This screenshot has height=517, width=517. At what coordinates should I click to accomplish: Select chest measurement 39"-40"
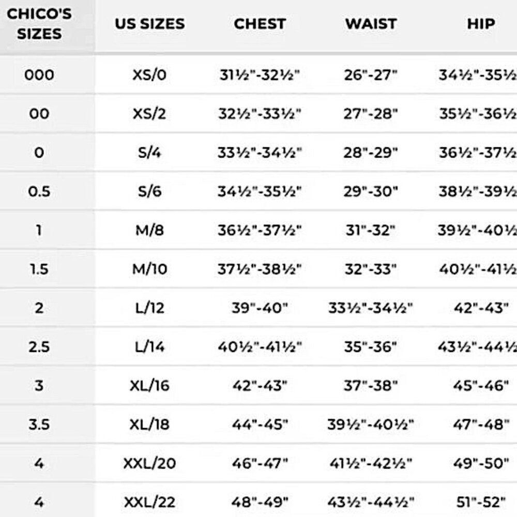tap(260, 308)
